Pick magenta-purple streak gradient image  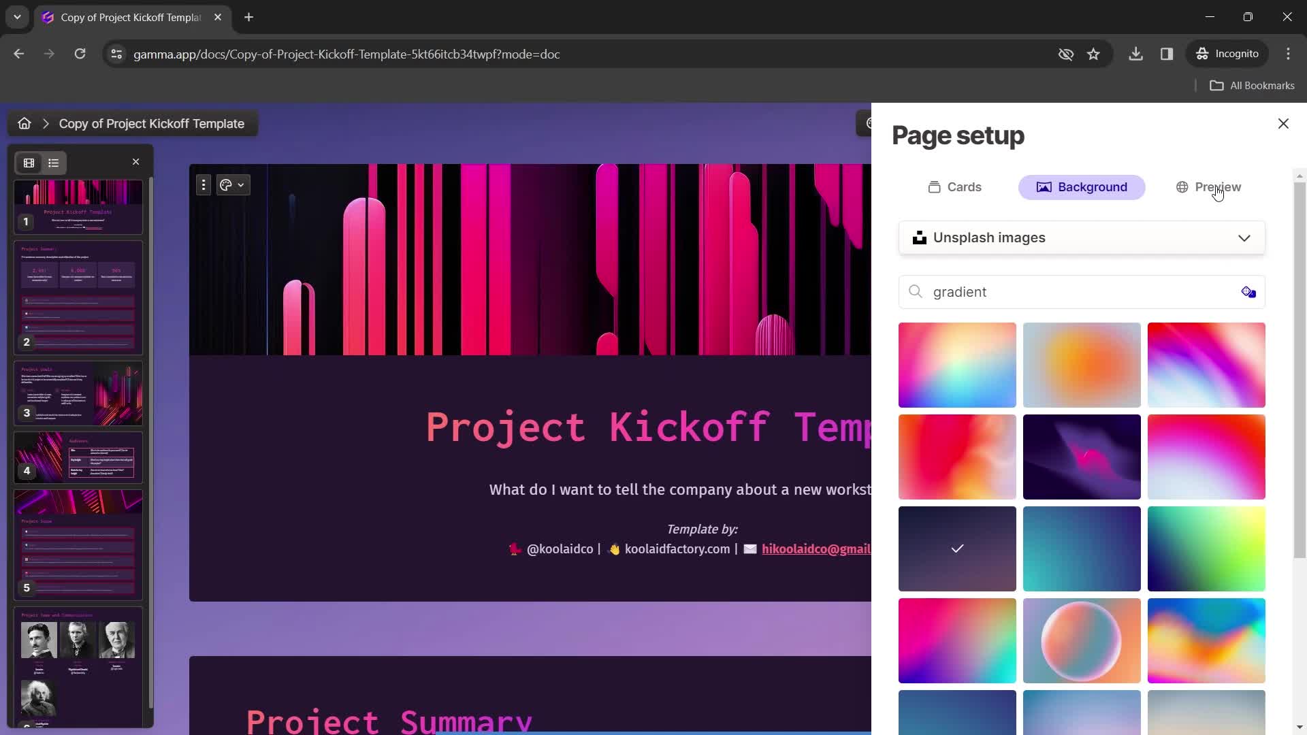tap(1206, 365)
